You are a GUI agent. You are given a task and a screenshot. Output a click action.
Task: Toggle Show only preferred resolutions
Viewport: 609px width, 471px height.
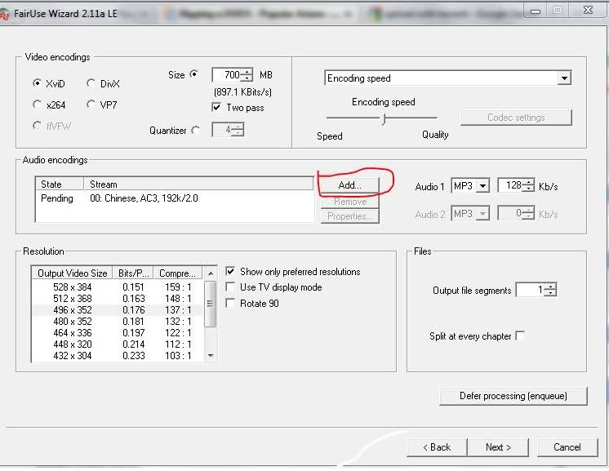pos(230,271)
